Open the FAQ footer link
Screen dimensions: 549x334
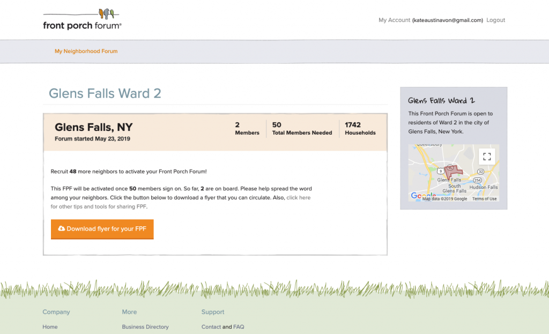point(239,326)
